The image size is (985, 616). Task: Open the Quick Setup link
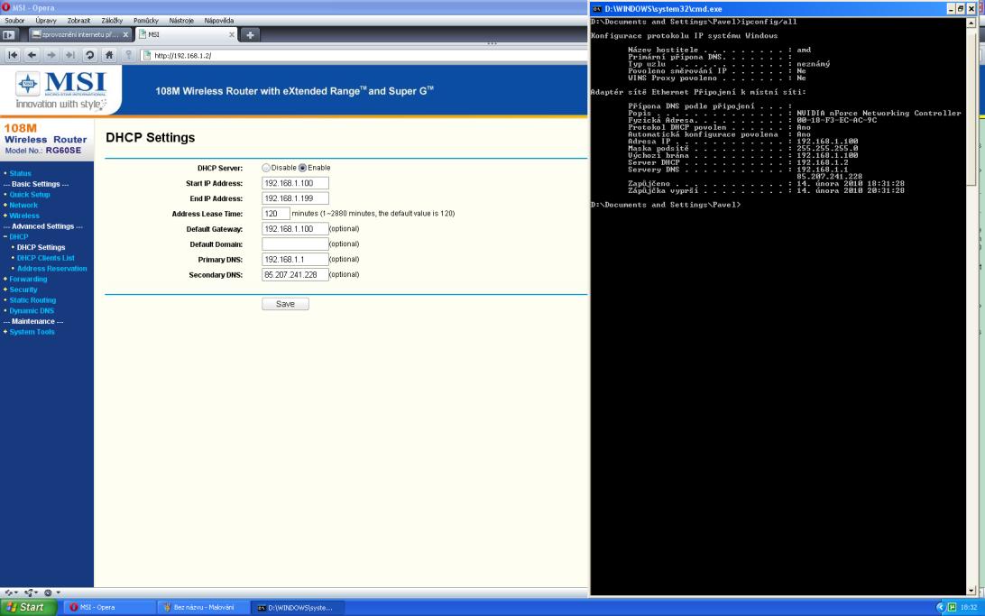click(30, 195)
